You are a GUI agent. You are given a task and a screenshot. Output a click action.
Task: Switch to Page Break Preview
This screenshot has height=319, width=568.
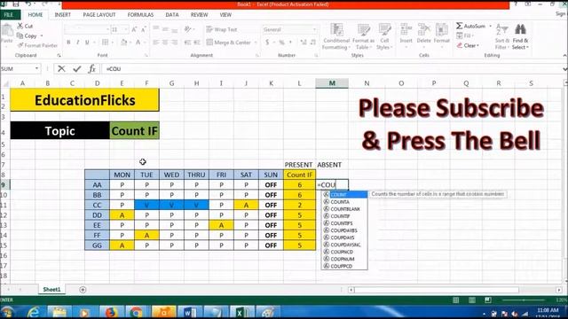(488, 300)
